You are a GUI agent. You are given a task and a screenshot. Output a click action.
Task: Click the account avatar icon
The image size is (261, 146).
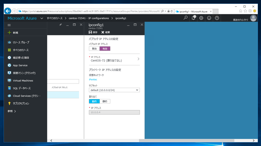pos(253,18)
